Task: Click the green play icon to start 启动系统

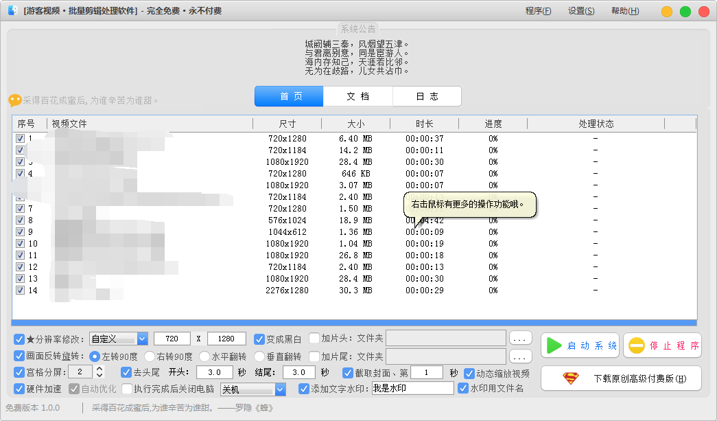Action: point(554,345)
